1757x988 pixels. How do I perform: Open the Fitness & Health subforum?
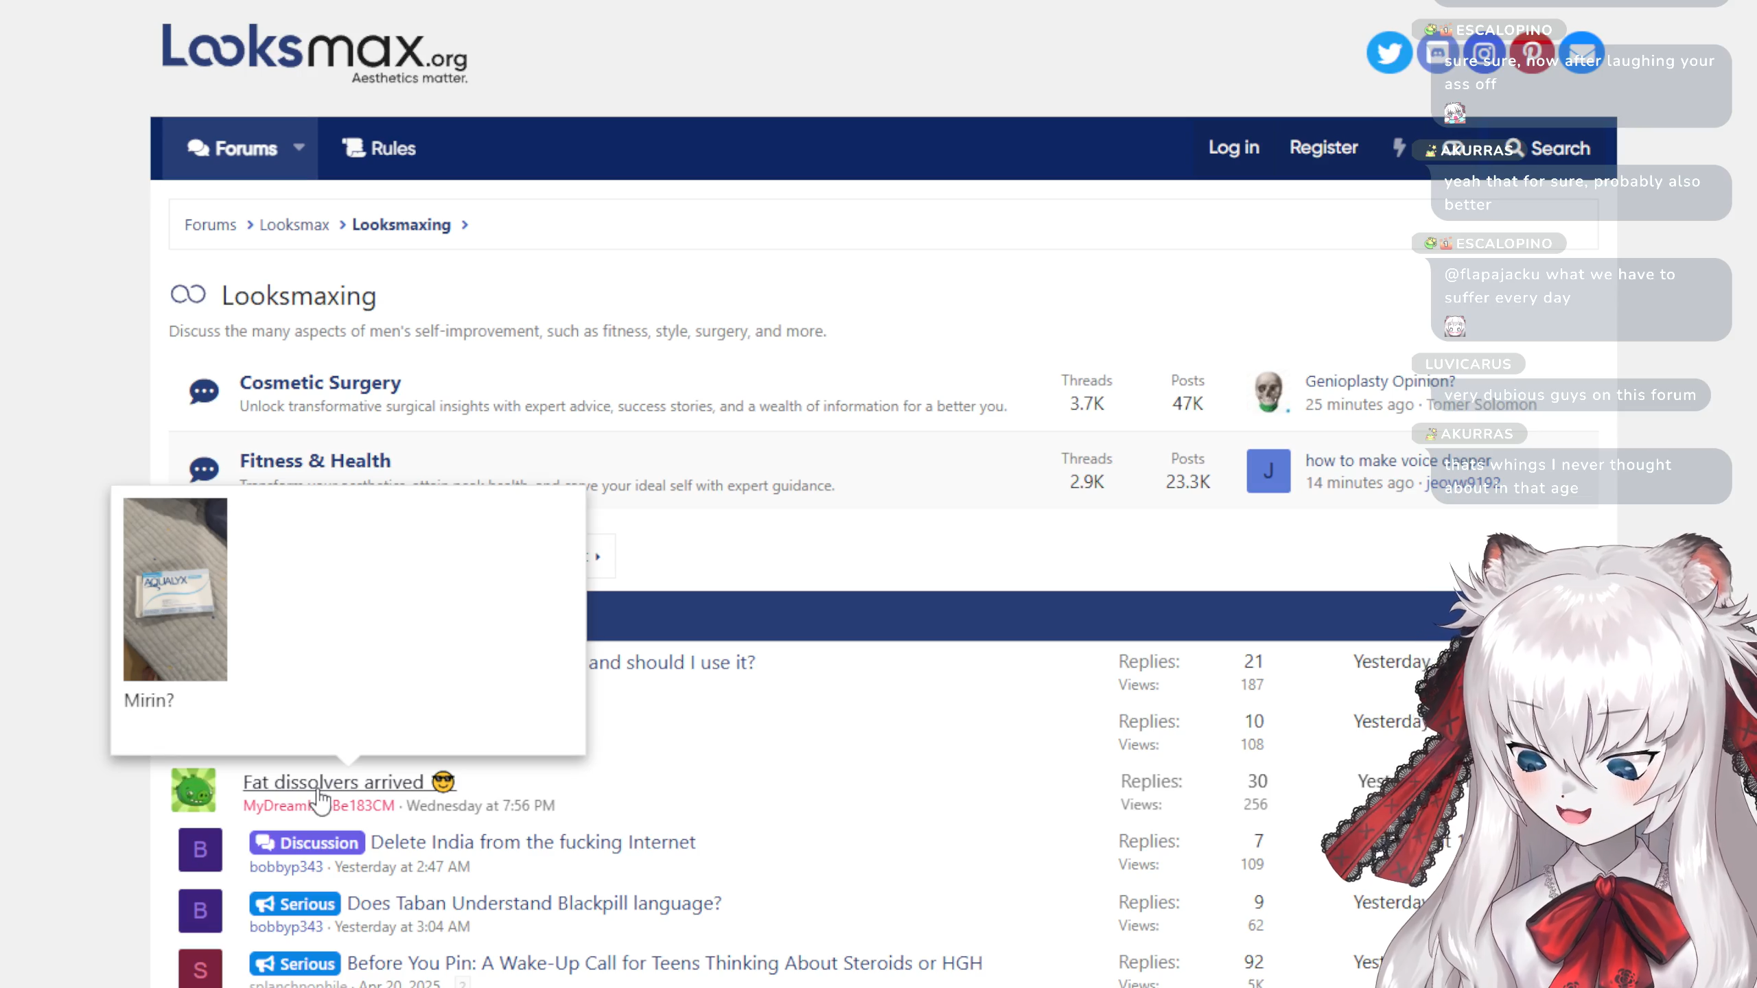(x=315, y=461)
